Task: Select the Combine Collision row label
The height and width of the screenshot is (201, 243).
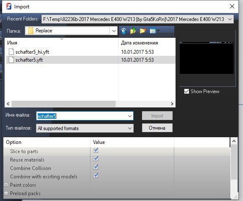Action: (31, 168)
